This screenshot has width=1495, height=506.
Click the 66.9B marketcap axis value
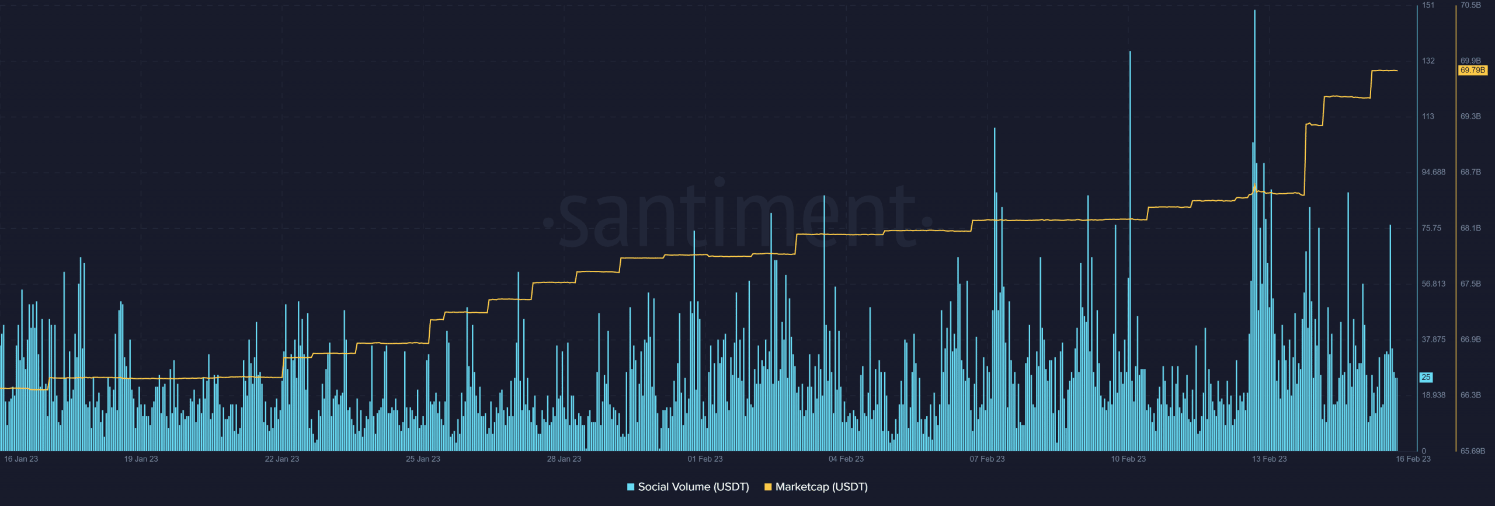tap(1470, 340)
